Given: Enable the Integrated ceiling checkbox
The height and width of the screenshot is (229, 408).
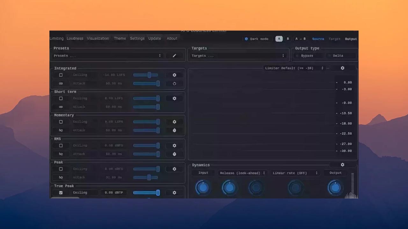Looking at the screenshot, I should [61, 75].
